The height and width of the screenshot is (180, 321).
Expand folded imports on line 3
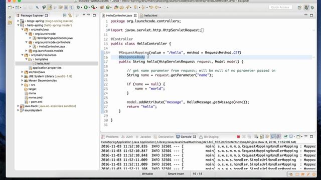pyautogui.click(x=109, y=30)
